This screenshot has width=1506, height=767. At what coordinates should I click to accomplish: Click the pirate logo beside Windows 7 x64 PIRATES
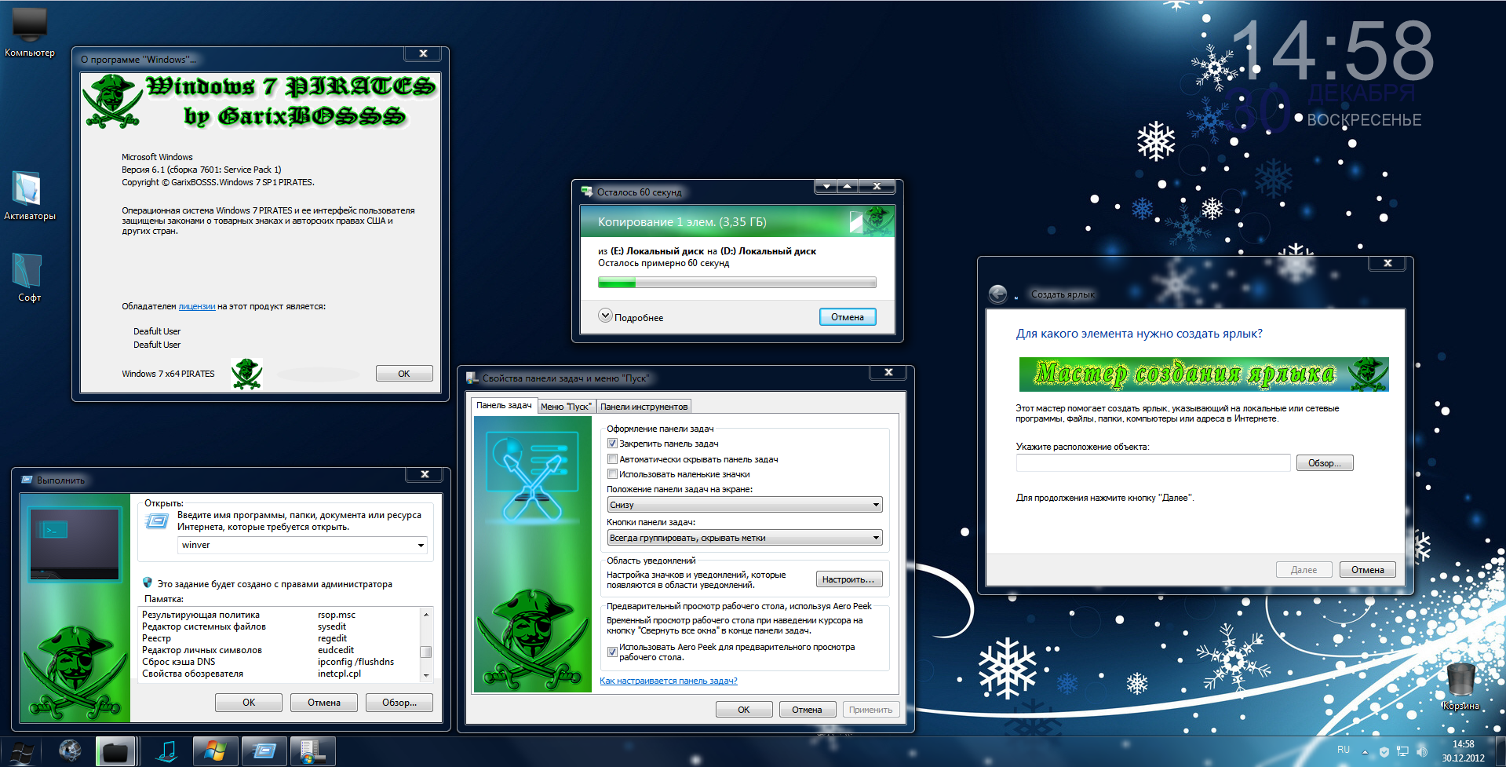pos(247,374)
